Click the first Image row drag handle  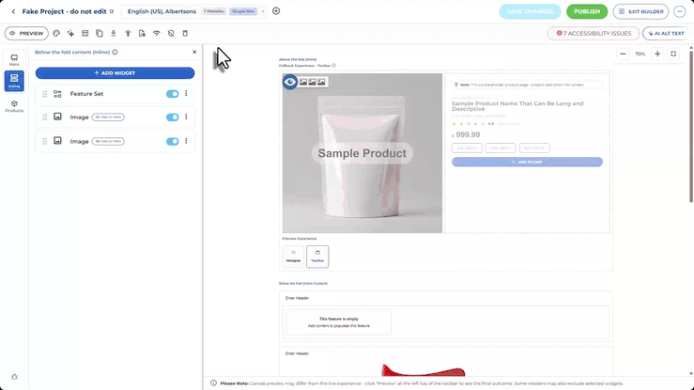tap(45, 117)
